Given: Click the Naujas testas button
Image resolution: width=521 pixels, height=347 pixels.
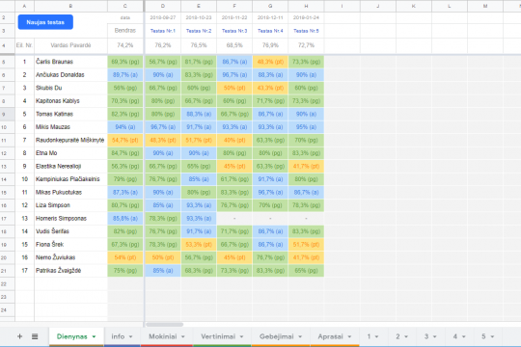Looking at the screenshot, I should (45, 22).
